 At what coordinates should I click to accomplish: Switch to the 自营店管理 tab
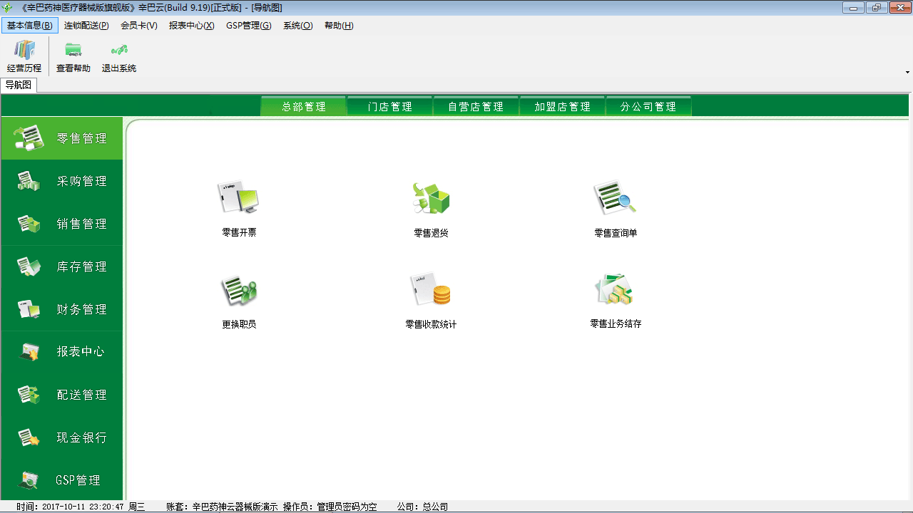click(x=476, y=106)
